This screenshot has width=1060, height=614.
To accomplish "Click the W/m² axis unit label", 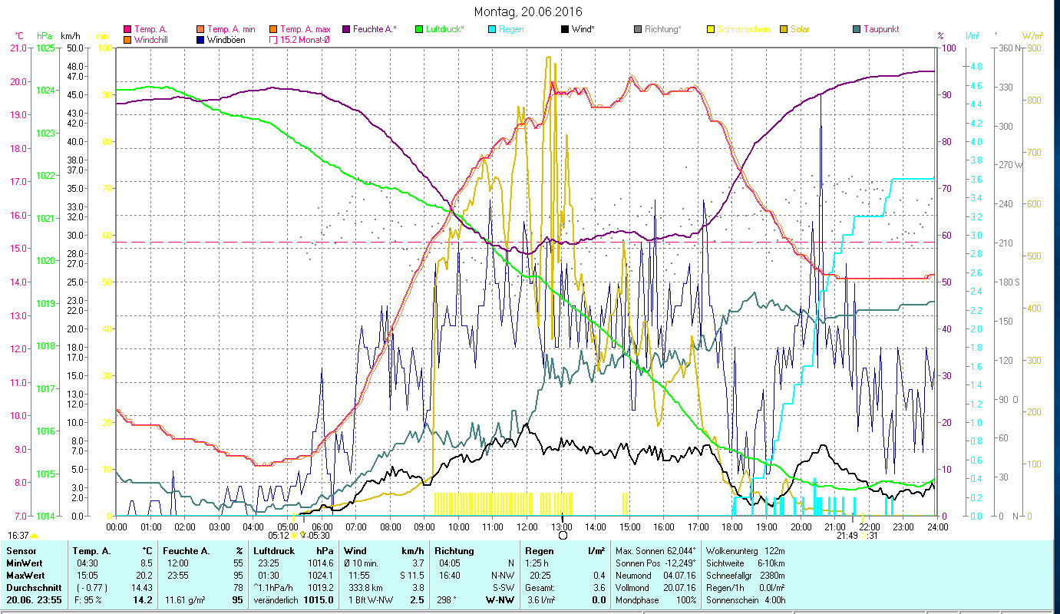I will [1032, 35].
